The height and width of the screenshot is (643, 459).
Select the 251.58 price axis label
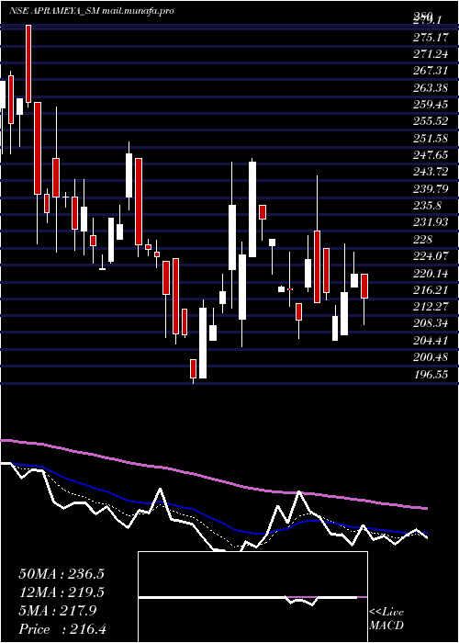(x=431, y=139)
